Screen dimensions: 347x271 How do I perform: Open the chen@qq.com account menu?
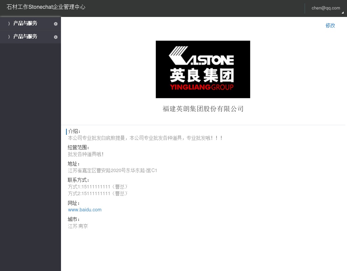pyautogui.click(x=325, y=8)
